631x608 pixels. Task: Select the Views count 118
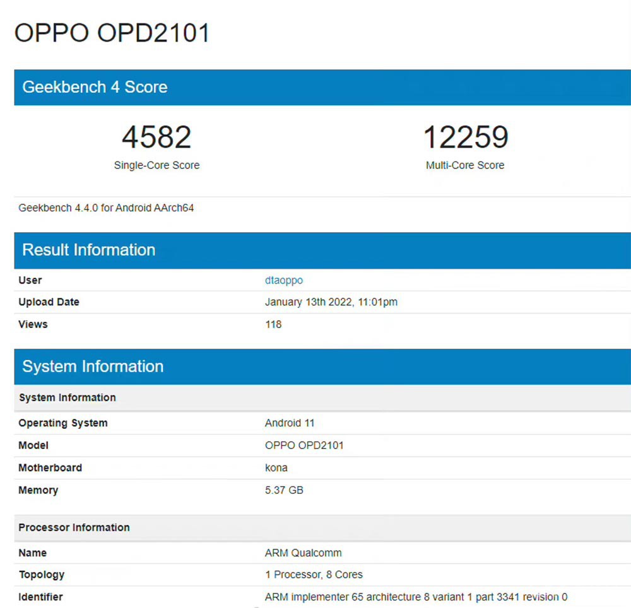click(x=273, y=324)
